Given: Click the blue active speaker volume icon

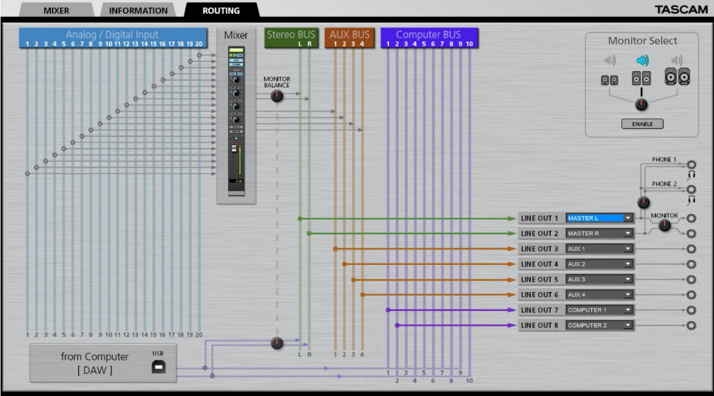Looking at the screenshot, I should point(642,61).
